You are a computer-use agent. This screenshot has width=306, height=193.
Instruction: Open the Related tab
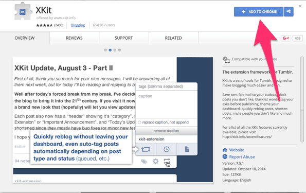pyautogui.click(x=173, y=38)
